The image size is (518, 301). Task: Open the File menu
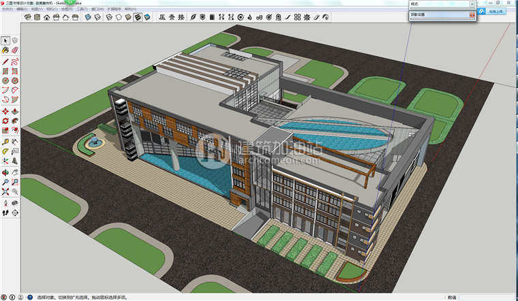coord(7,10)
